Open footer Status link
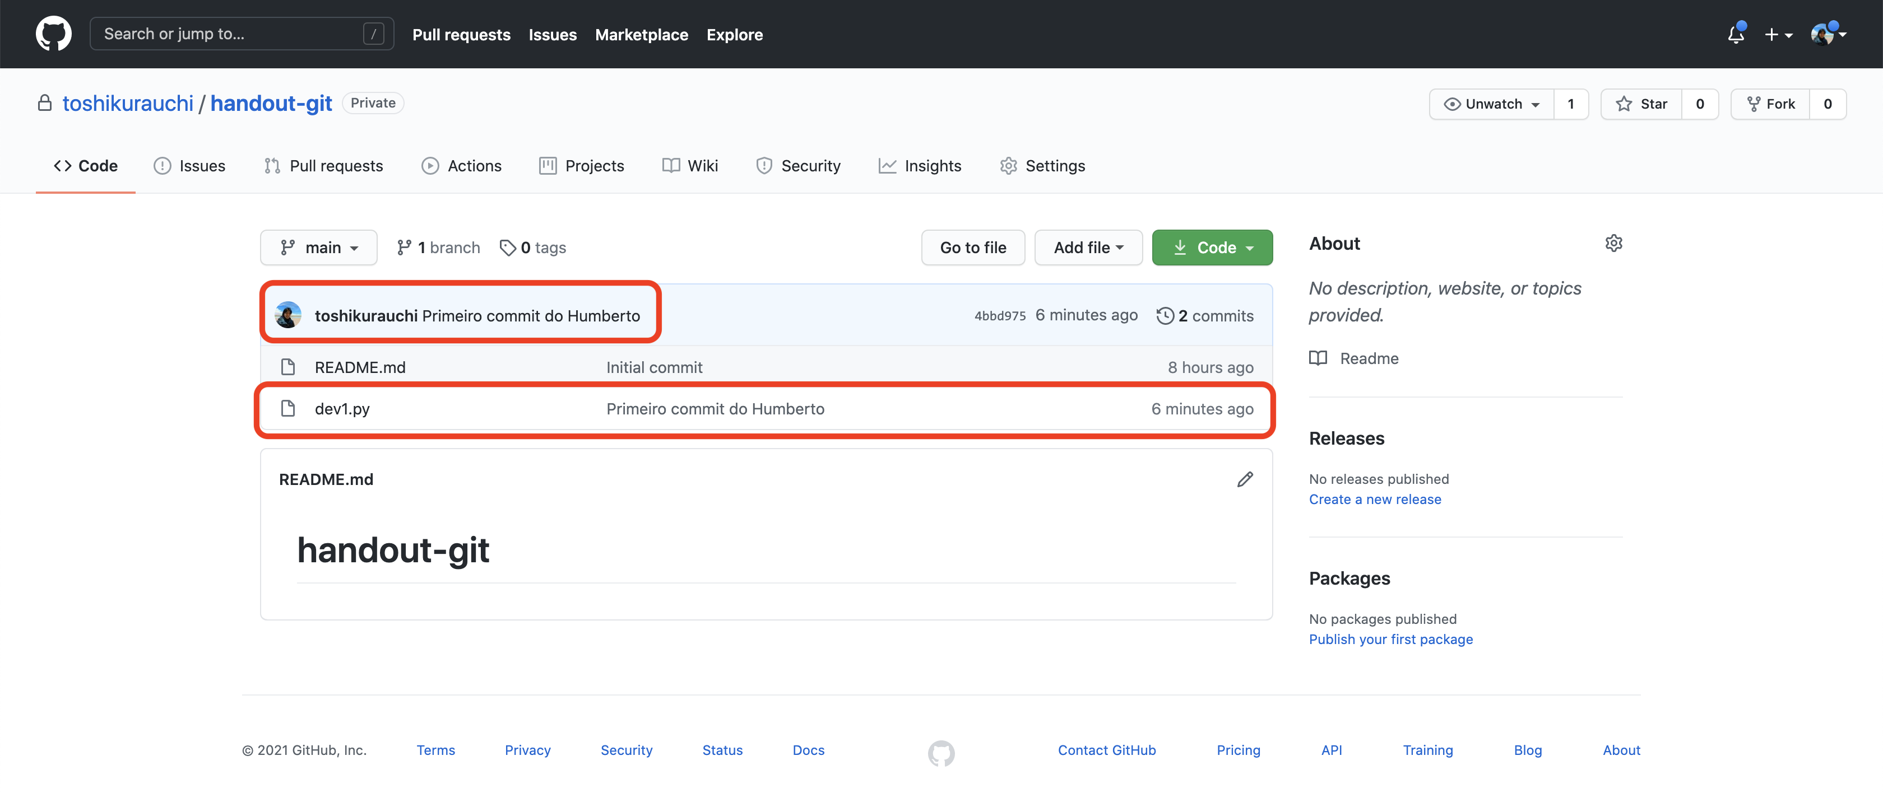The image size is (1883, 793). point(722,750)
